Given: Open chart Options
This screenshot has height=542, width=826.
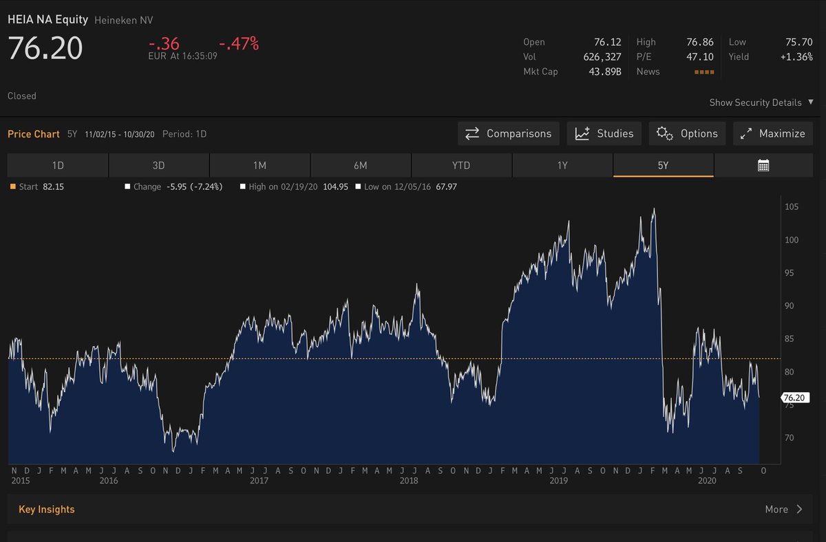Looking at the screenshot, I should (687, 133).
